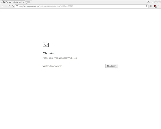
Task: Click 'Fehler beim Anzeigen dieser Webseite.' text
Action: [x=60, y=58]
